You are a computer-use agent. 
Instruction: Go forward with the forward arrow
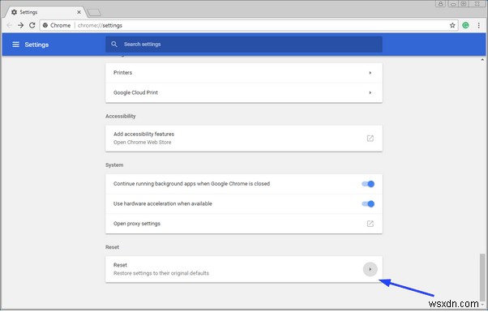[20, 25]
